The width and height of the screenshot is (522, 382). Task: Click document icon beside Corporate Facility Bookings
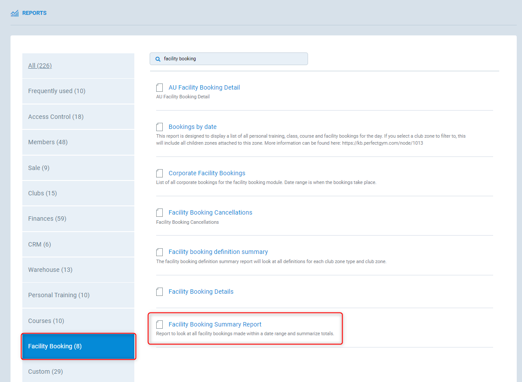tap(160, 174)
